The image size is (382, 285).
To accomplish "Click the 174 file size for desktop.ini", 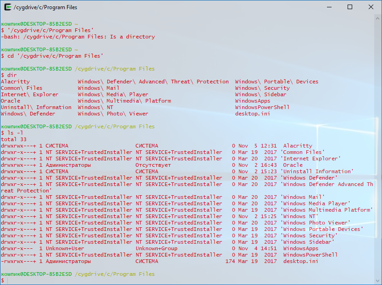I will point(230,261).
